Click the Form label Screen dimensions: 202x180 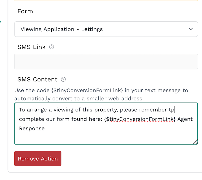(25, 11)
